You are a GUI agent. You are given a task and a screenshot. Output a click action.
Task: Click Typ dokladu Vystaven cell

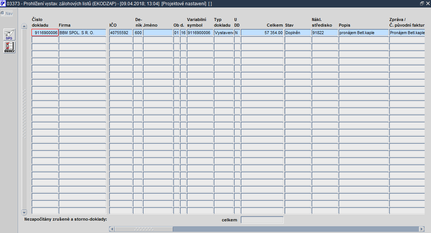pos(224,33)
